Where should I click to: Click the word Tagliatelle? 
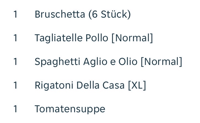(x=58, y=38)
